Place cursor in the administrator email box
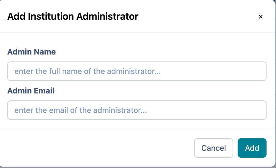 137,110
